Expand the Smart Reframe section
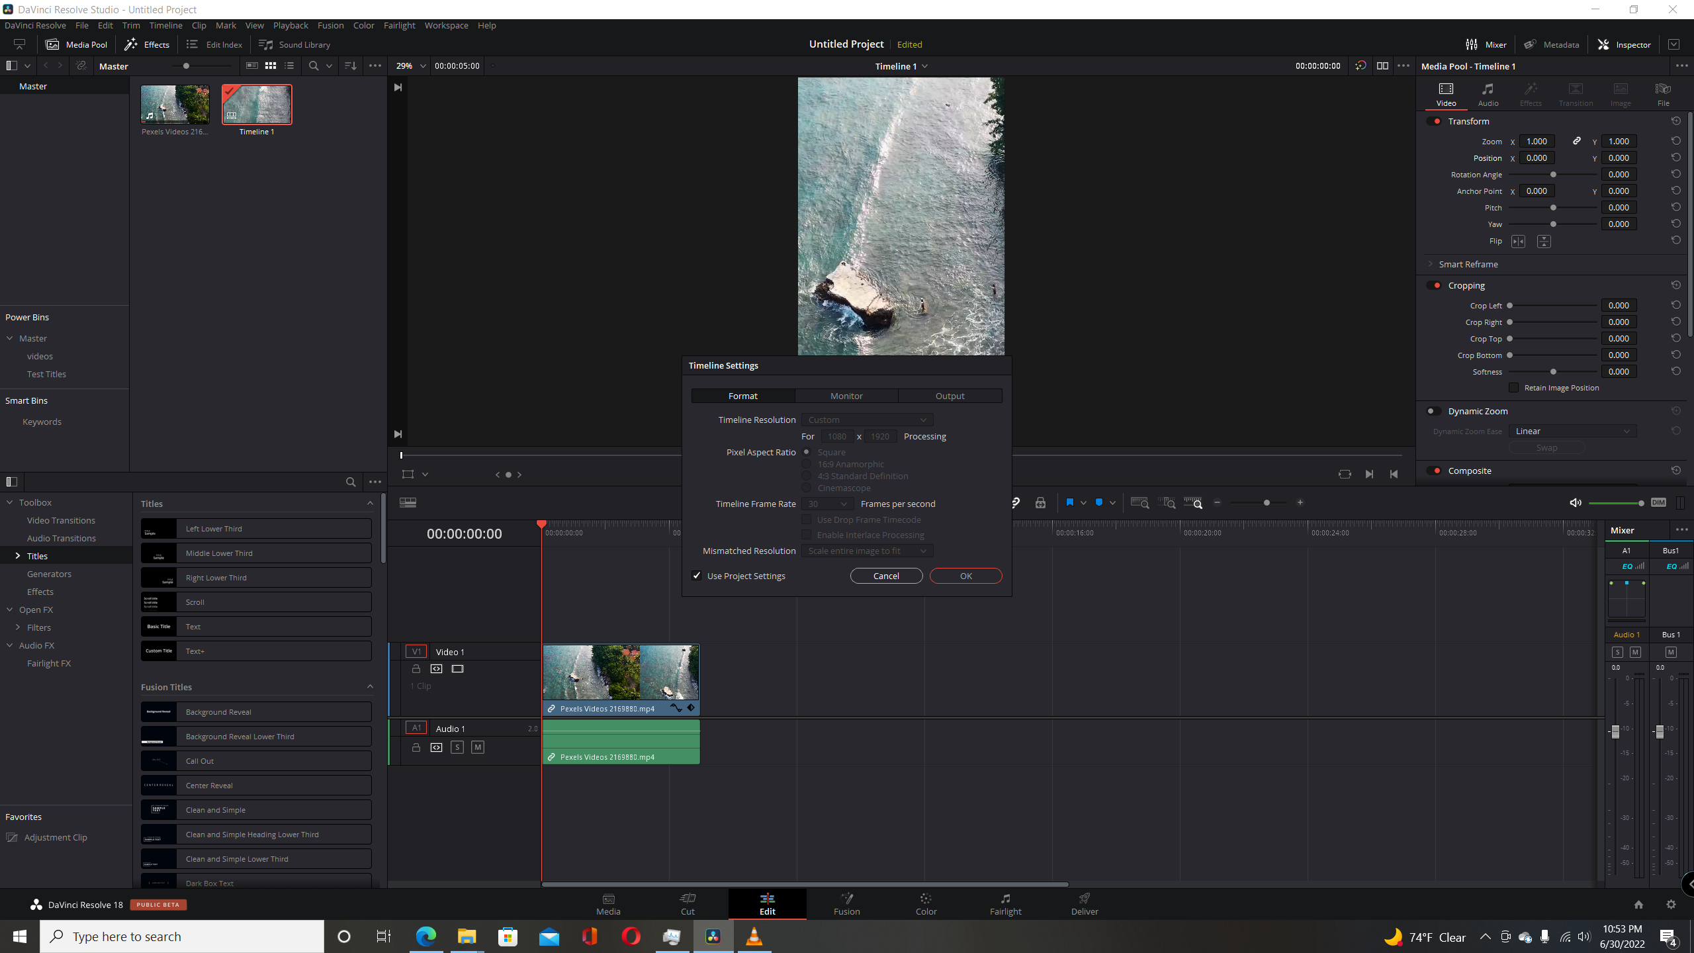 (1431, 264)
